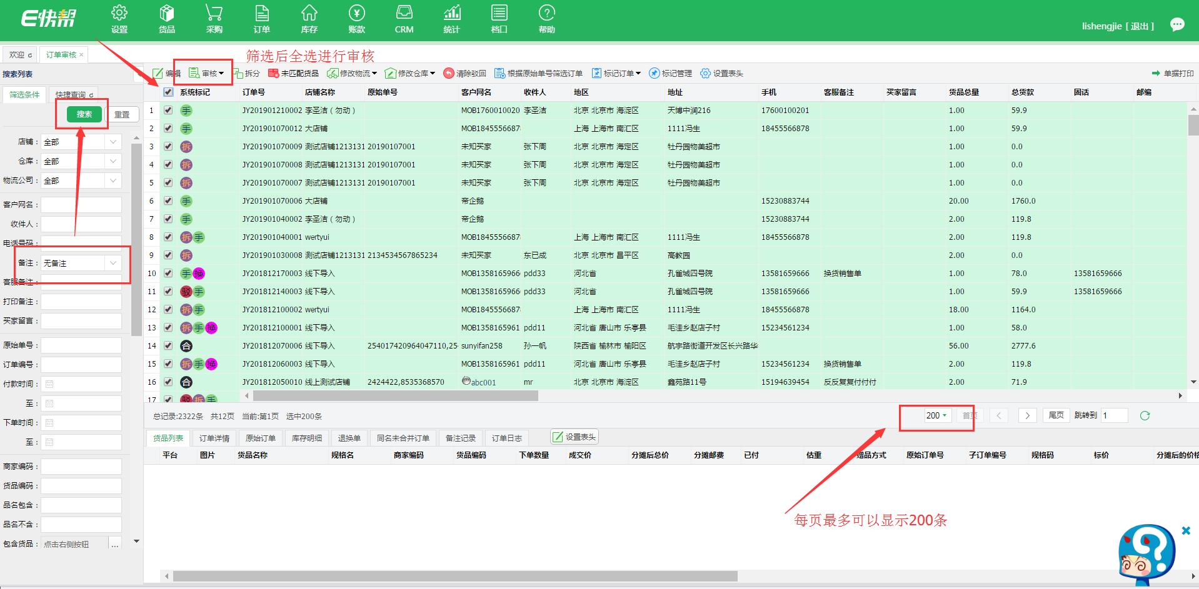
Task: Log out via 退出 link
Action: click(1140, 26)
